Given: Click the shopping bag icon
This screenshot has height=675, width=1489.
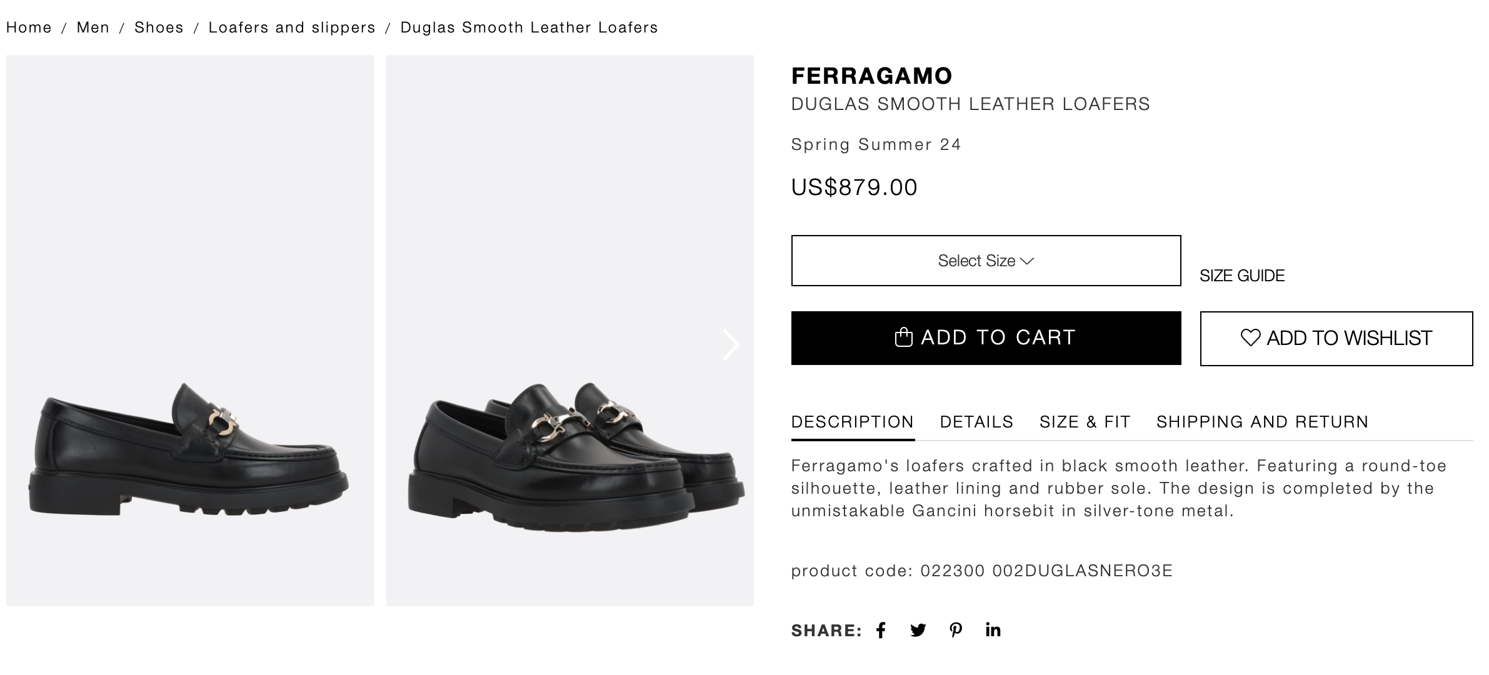Looking at the screenshot, I should click(903, 337).
